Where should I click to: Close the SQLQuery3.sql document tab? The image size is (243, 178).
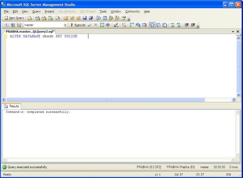tap(238, 32)
